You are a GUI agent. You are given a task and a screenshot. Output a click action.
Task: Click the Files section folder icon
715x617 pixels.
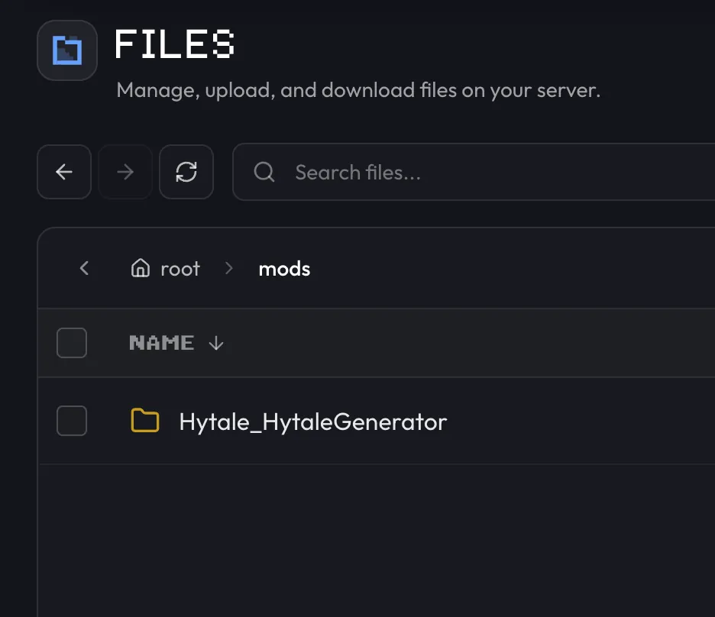67,50
